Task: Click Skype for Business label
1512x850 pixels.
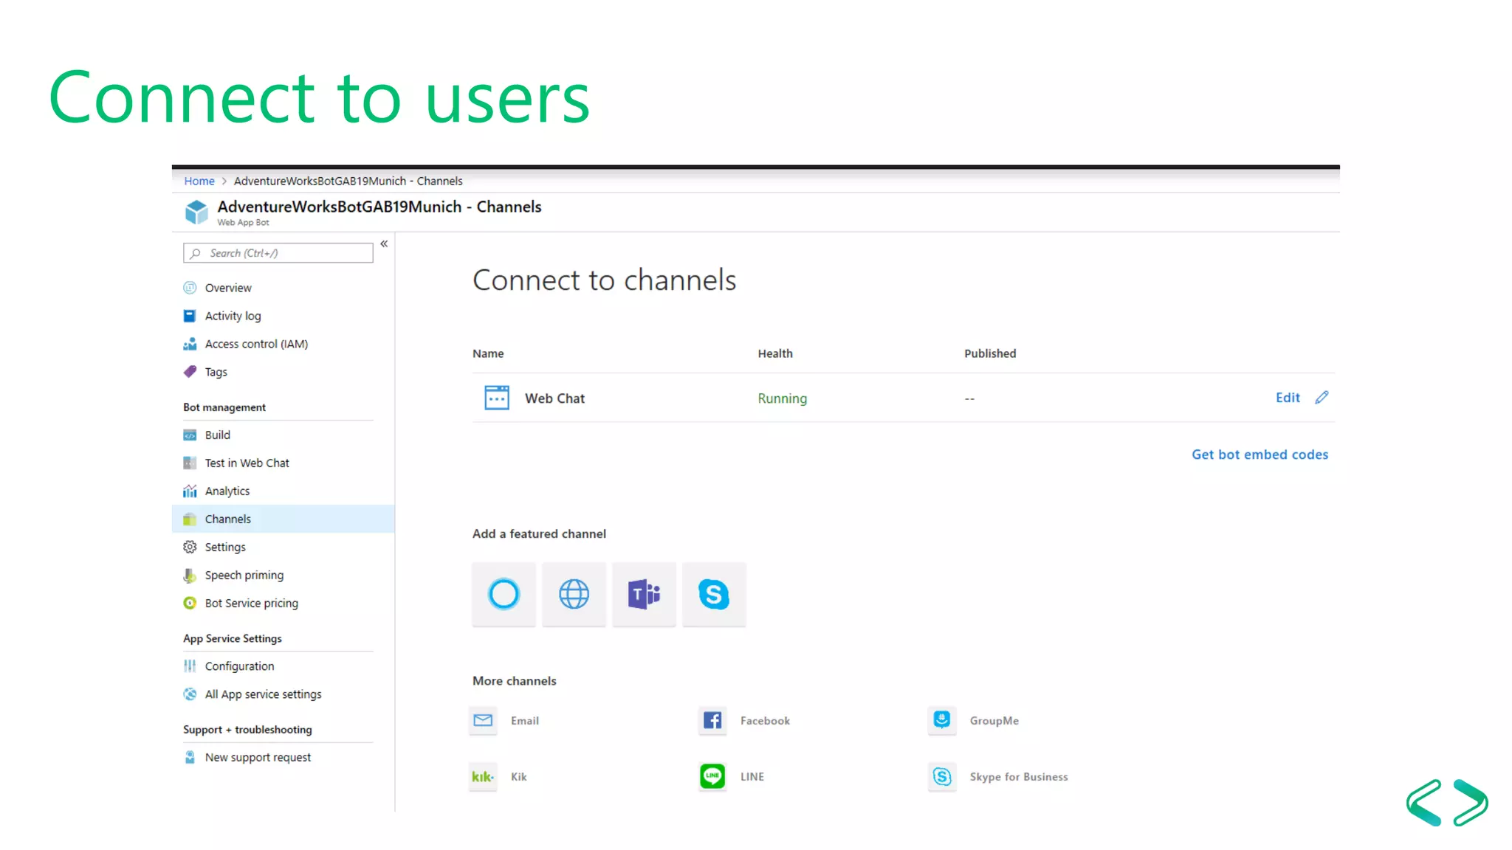Action: click(x=1019, y=777)
